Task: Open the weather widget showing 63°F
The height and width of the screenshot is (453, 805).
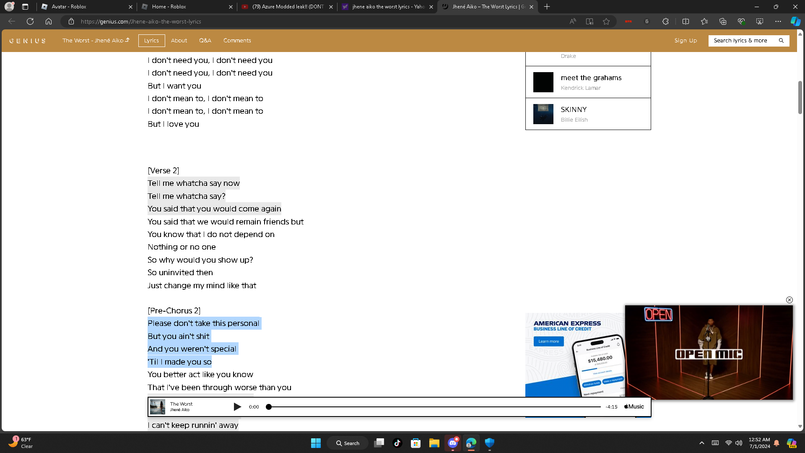Action: [21, 443]
